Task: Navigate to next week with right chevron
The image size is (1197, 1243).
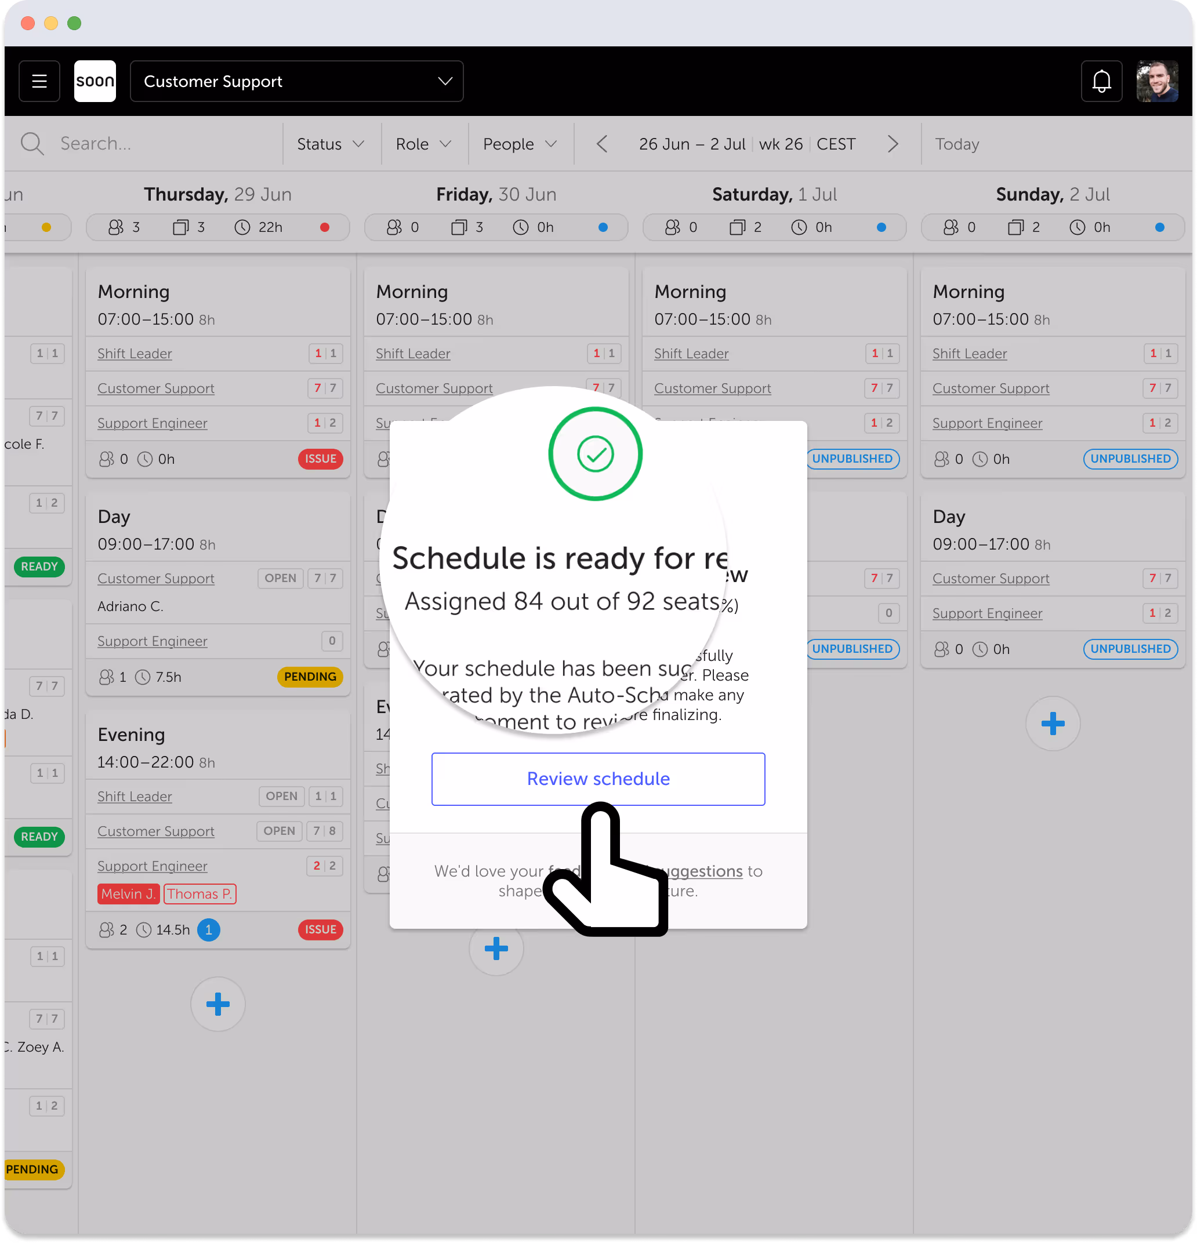Action: point(893,143)
